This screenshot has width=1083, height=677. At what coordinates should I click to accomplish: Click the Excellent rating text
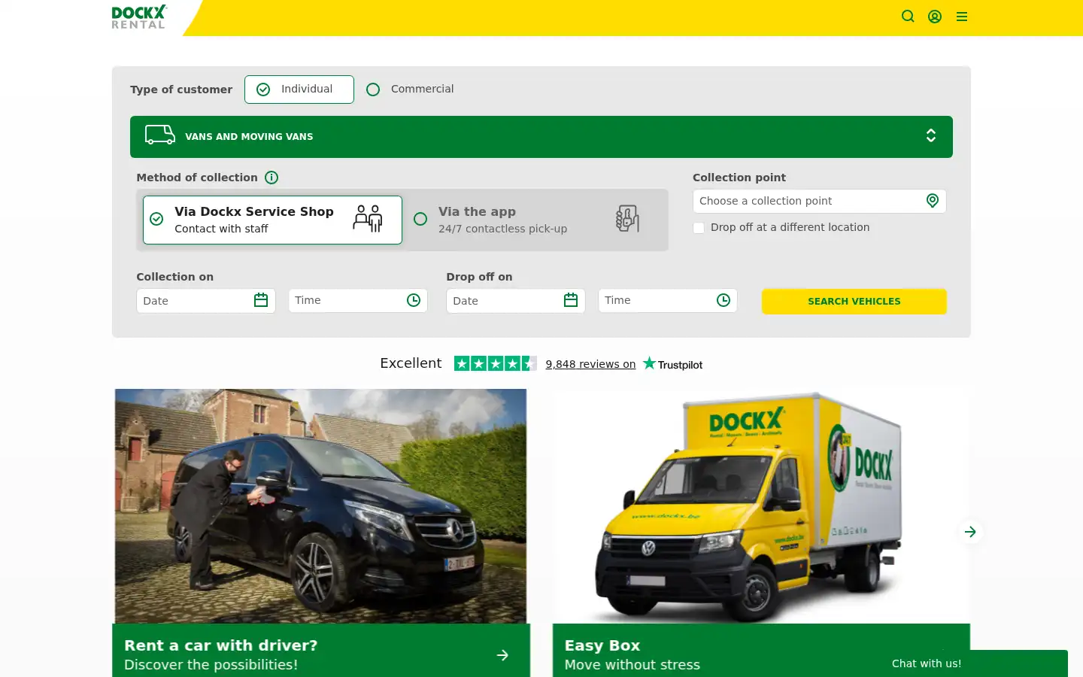(411, 363)
